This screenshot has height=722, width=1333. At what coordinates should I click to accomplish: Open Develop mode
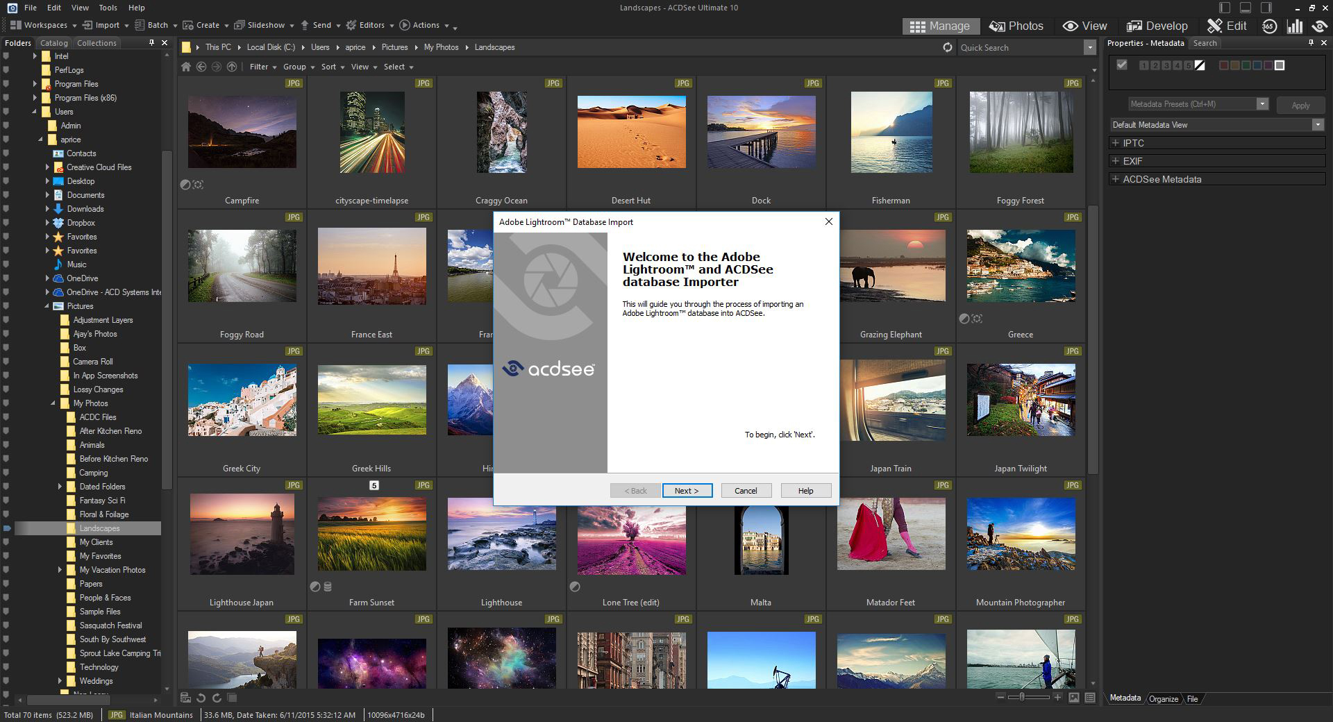tap(1157, 26)
